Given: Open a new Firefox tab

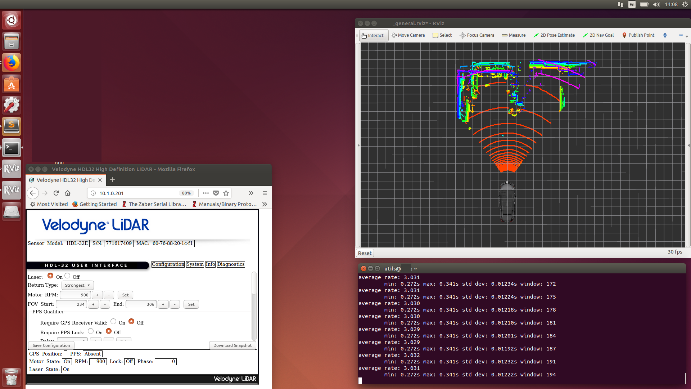Looking at the screenshot, I should (112, 180).
